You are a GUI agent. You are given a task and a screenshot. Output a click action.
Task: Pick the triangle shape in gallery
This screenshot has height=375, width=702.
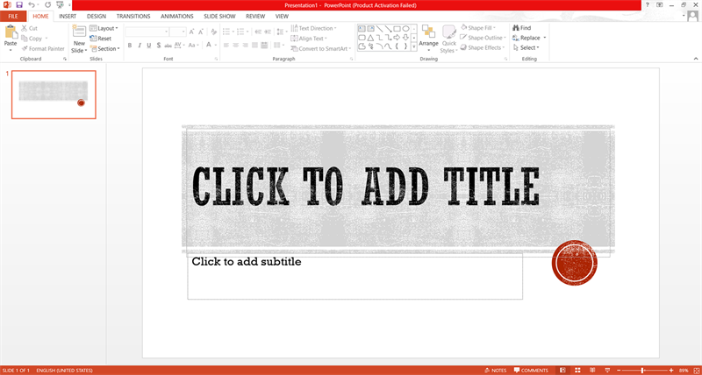click(x=370, y=38)
